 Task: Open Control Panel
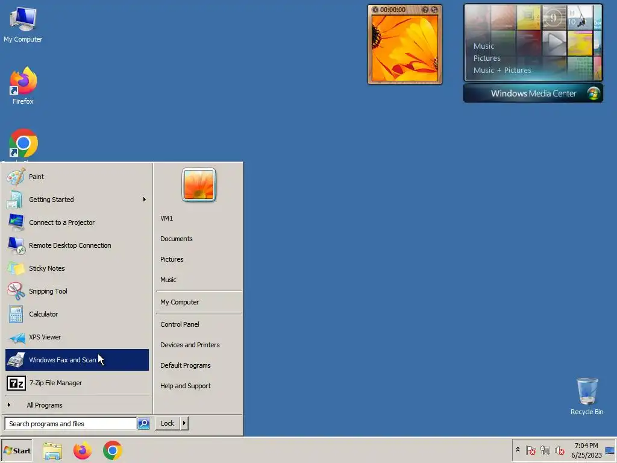(199, 324)
